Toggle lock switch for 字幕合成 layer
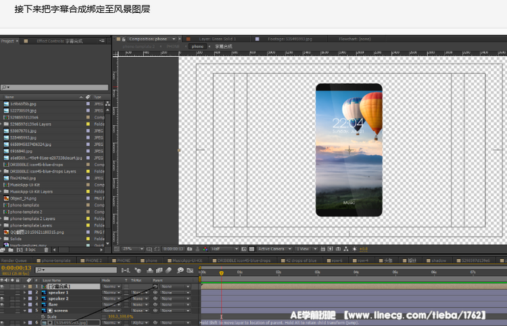This screenshot has width=507, height=326. click(x=18, y=287)
